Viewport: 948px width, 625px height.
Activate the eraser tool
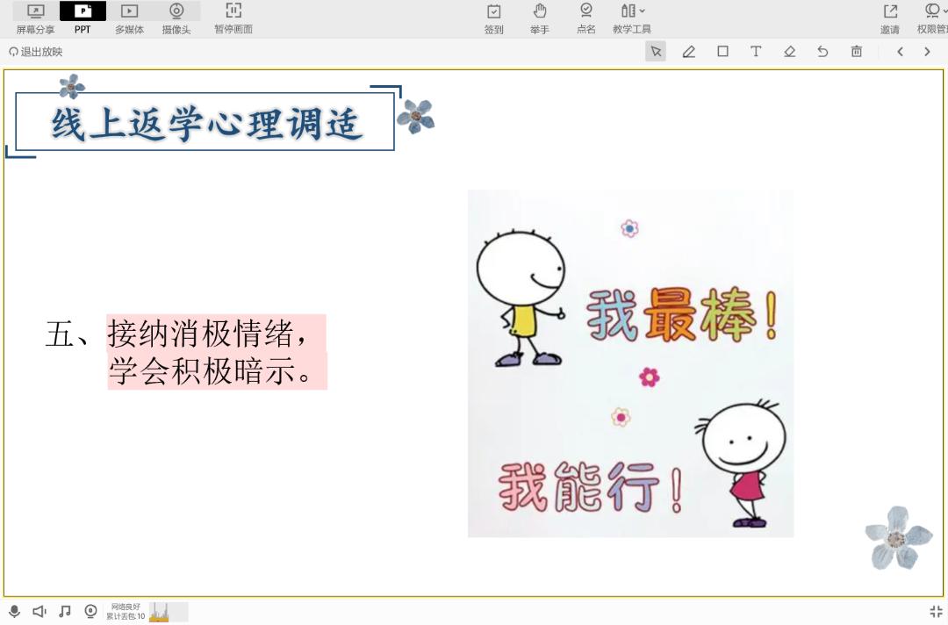click(x=789, y=52)
